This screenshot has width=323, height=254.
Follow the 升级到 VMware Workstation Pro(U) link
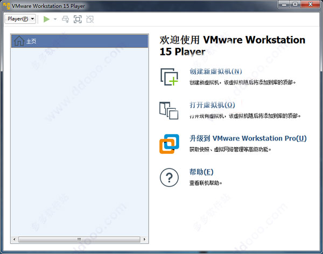[248, 138]
